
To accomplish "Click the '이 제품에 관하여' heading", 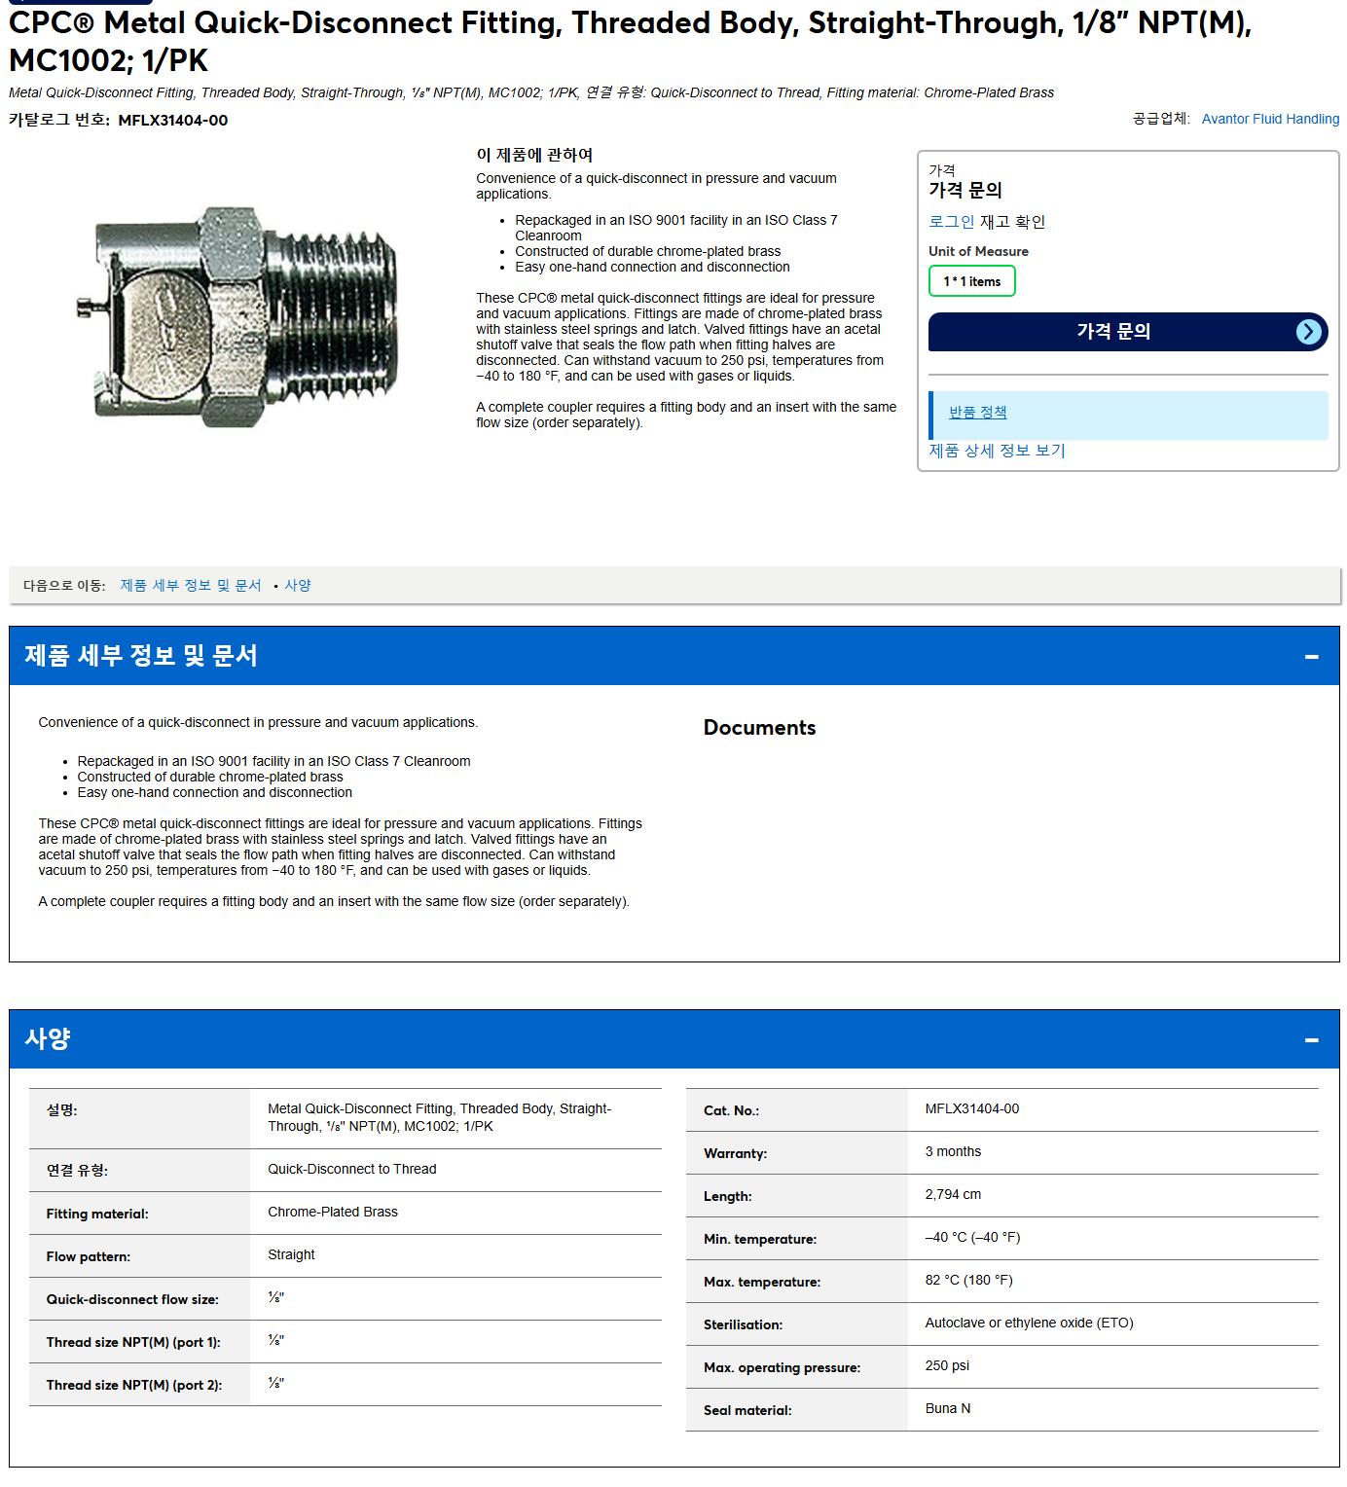I will click(x=534, y=155).
